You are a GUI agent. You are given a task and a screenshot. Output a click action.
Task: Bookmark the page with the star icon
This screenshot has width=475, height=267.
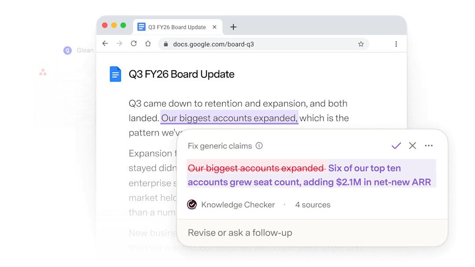tap(361, 44)
